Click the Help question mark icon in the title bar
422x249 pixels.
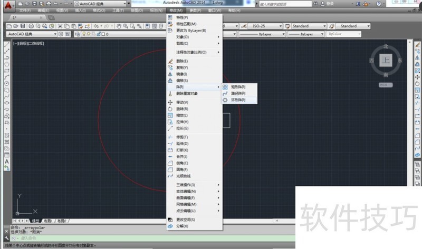point(379,4)
